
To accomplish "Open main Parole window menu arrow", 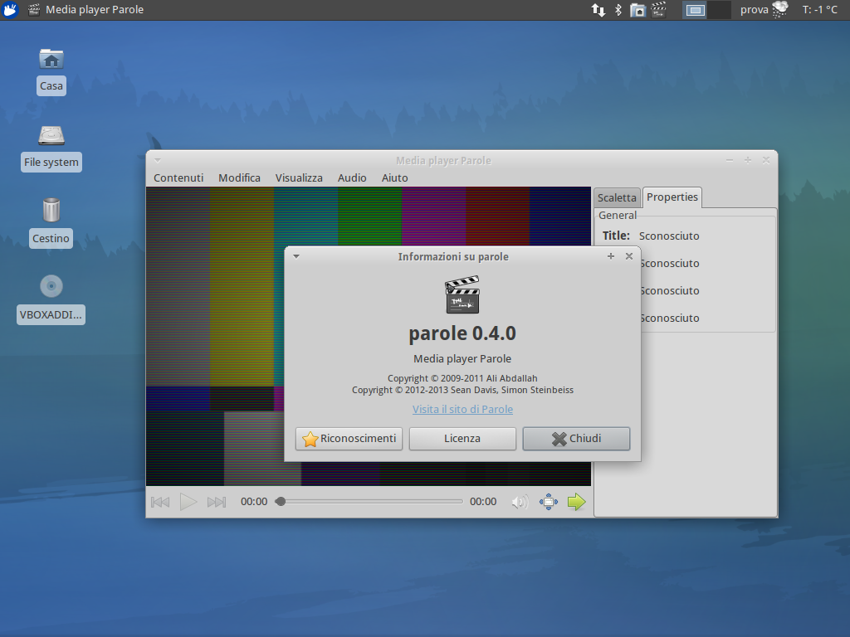I will tap(157, 160).
